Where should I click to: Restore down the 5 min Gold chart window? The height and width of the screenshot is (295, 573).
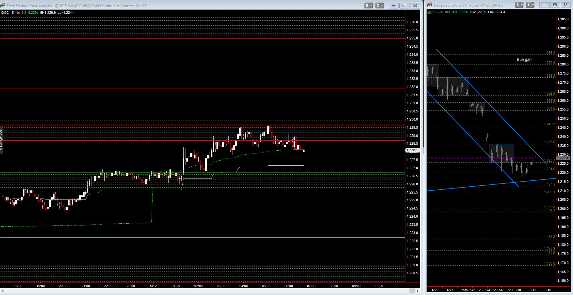(404, 6)
